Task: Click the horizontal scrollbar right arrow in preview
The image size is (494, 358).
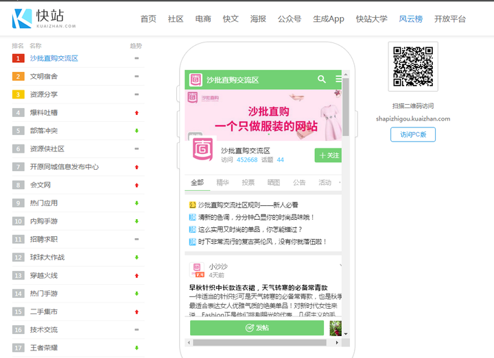Action: (337, 342)
